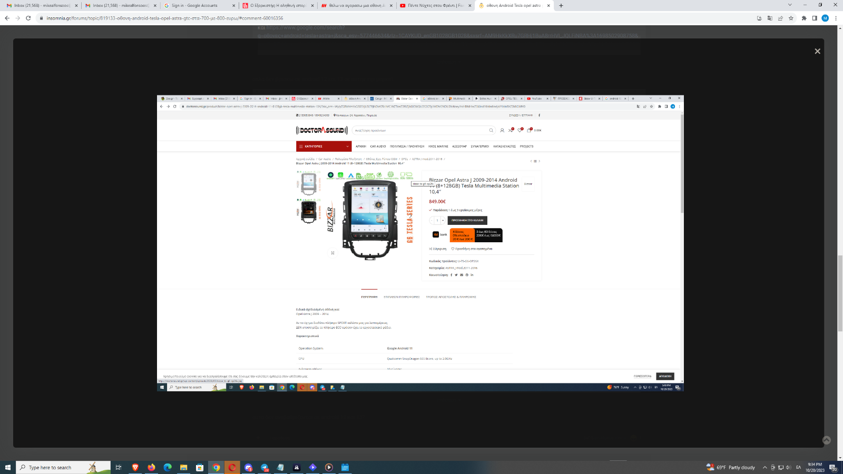
Task: Click the forward navigation arrow
Action: [x=17, y=18]
